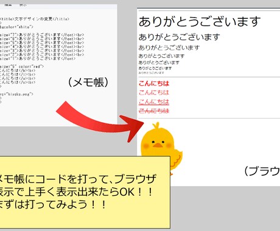Image resolution: width=280 pixels, height=231 pixels.
Task: Click the size="2" code line in Notepad
Action: (x=42, y=55)
